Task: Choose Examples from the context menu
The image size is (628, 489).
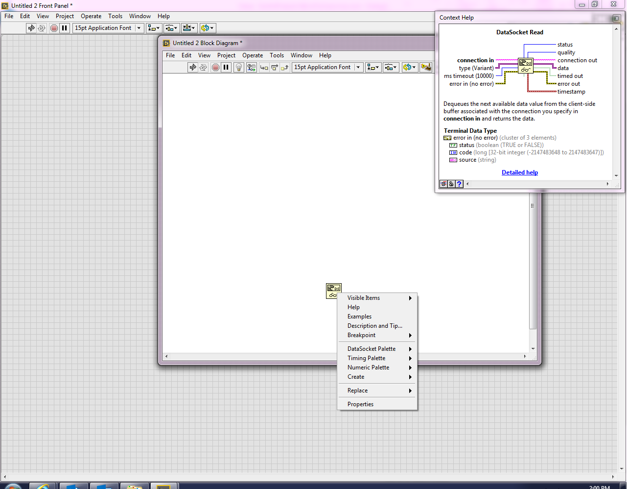Action: click(377, 317)
